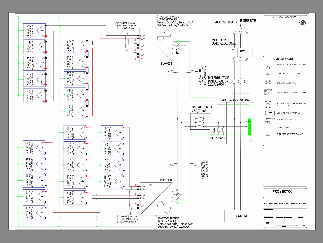Click the three-pole thermomagnetic breaker legend symbol
Viewport: 323px width, 243px height.
pos(268,104)
